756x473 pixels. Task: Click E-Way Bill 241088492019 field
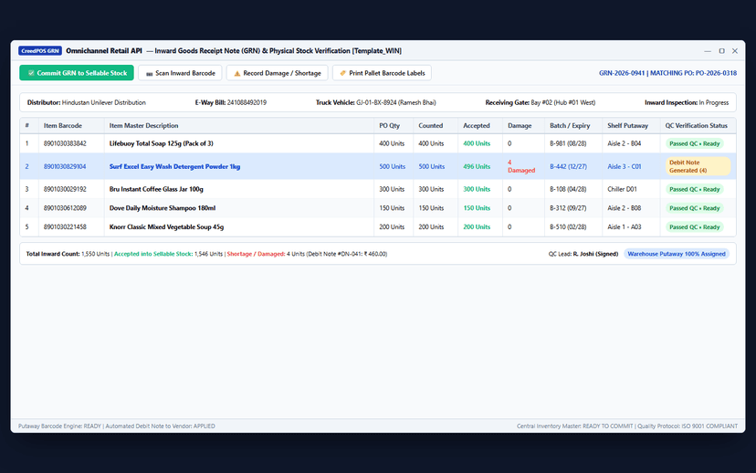click(230, 102)
